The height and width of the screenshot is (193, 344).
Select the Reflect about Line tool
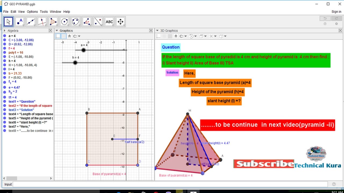point(98,22)
